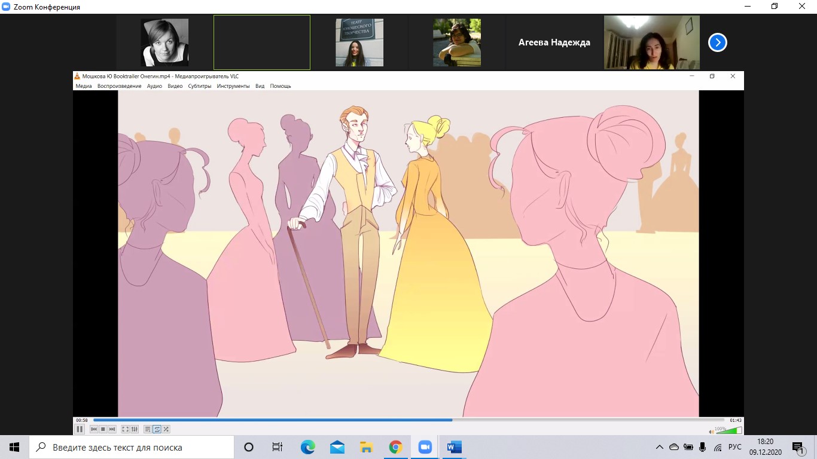The image size is (817, 459).
Task: Pause the video in VLC
Action: tap(80, 429)
